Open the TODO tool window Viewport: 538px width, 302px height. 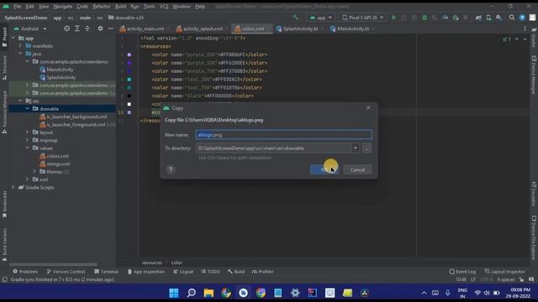coord(211,272)
